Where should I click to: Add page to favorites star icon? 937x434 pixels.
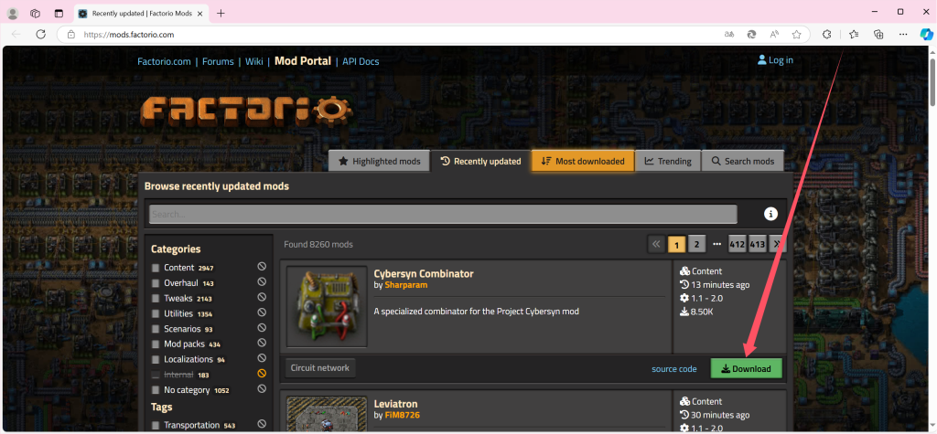797,35
